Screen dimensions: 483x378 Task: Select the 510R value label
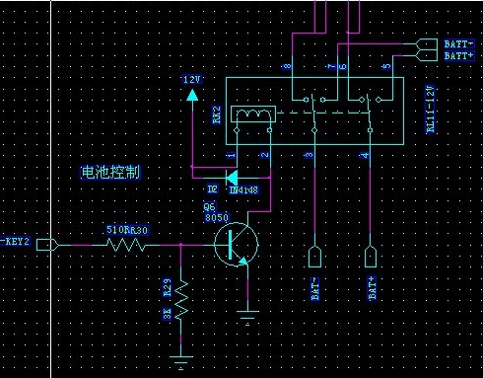click(116, 230)
